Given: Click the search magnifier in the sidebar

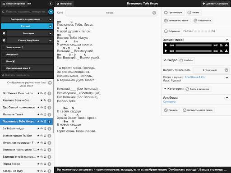Looking at the screenshot, I should [x=3, y=12].
